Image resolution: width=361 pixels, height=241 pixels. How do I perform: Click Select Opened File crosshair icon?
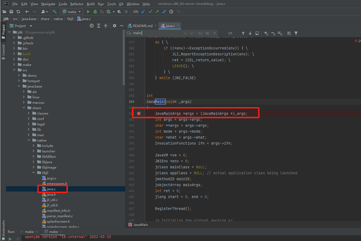[92, 26]
